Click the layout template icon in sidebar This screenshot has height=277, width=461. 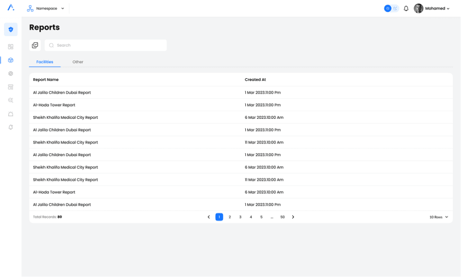[x=11, y=87]
